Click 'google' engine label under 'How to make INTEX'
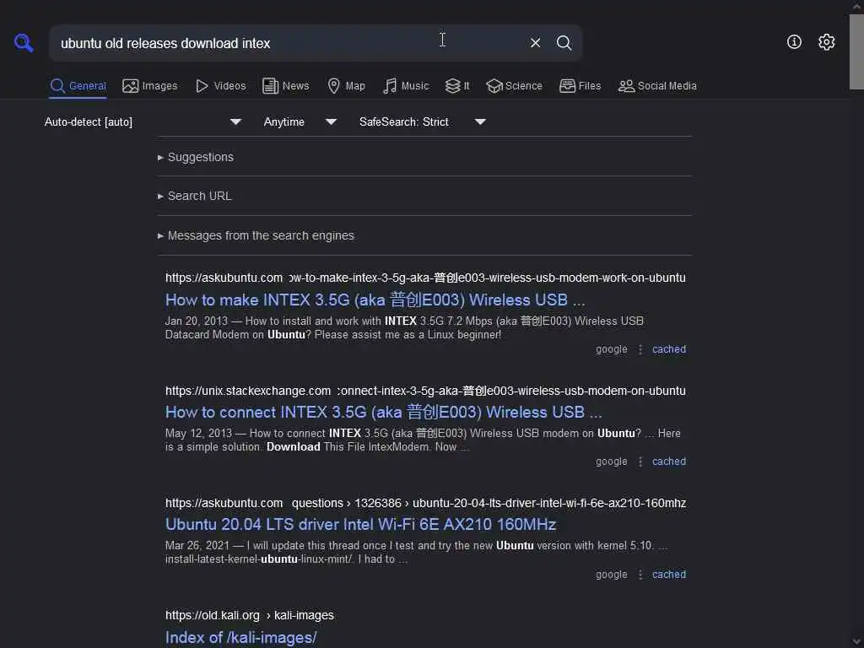 tap(611, 349)
